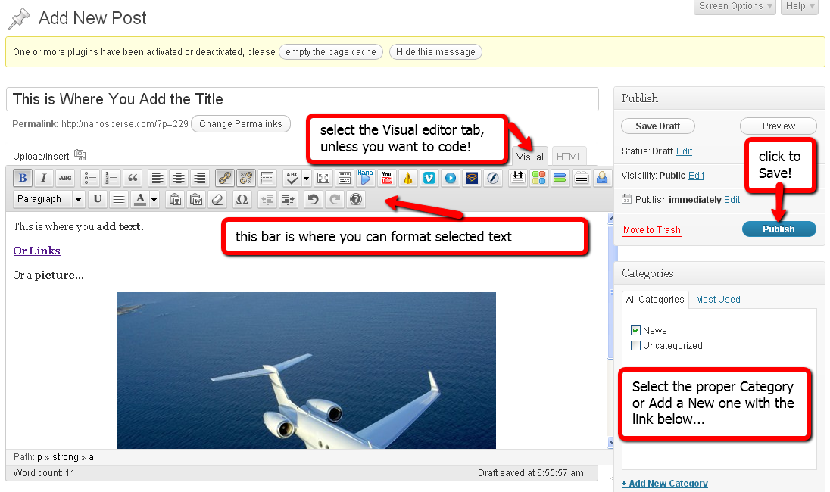Click the insert link chain icon
Image resolution: width=830 pixels, height=492 pixels.
[224, 178]
